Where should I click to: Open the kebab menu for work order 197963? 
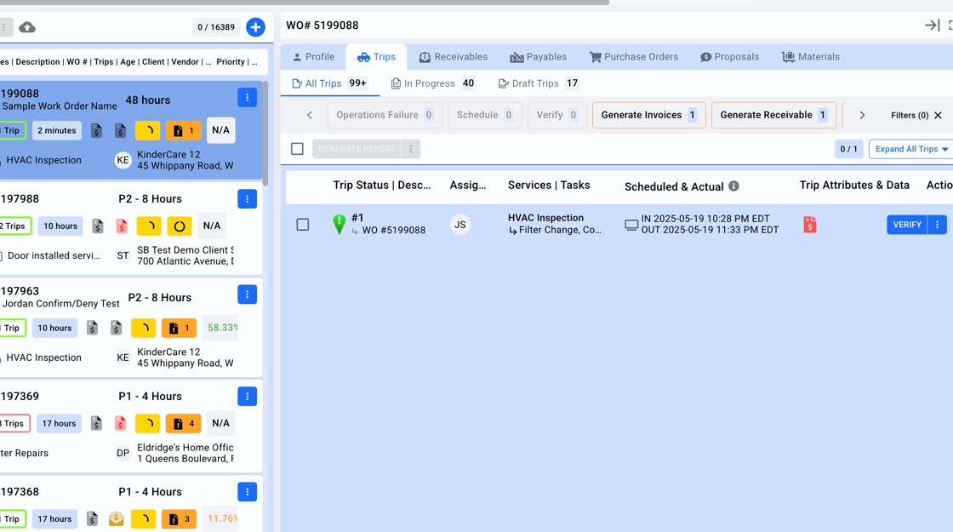pyautogui.click(x=248, y=295)
